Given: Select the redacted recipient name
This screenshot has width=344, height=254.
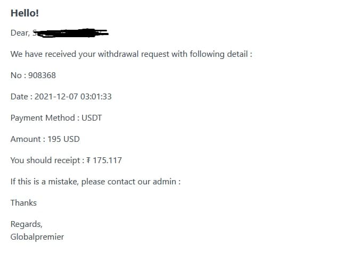Looking at the screenshot, I should point(71,33).
